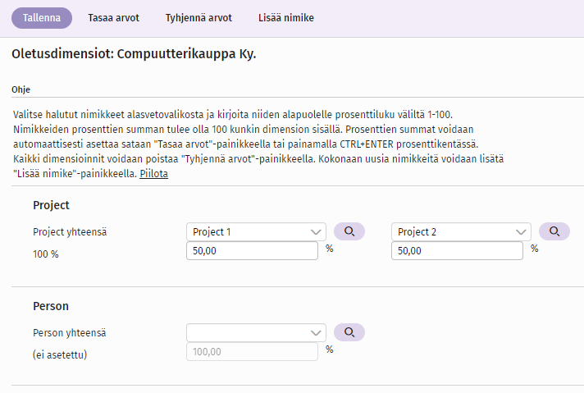Open Lisää nimike to add item
The image size is (584, 393).
click(286, 18)
